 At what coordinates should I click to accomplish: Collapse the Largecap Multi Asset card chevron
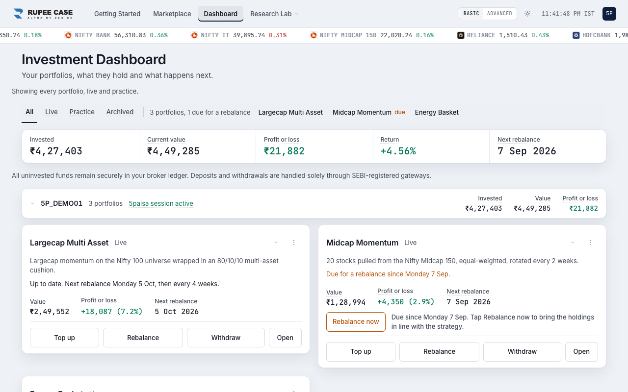pyautogui.click(x=276, y=243)
